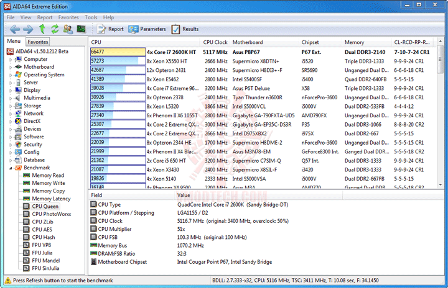This screenshot has height=288, width=448.
Task: Select the Network tree node
Action: (x=34, y=113)
